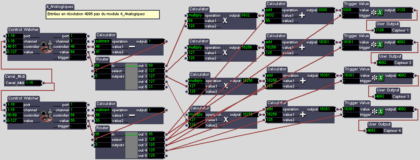Click the top Router's outputs field showing 5

click(102, 77)
